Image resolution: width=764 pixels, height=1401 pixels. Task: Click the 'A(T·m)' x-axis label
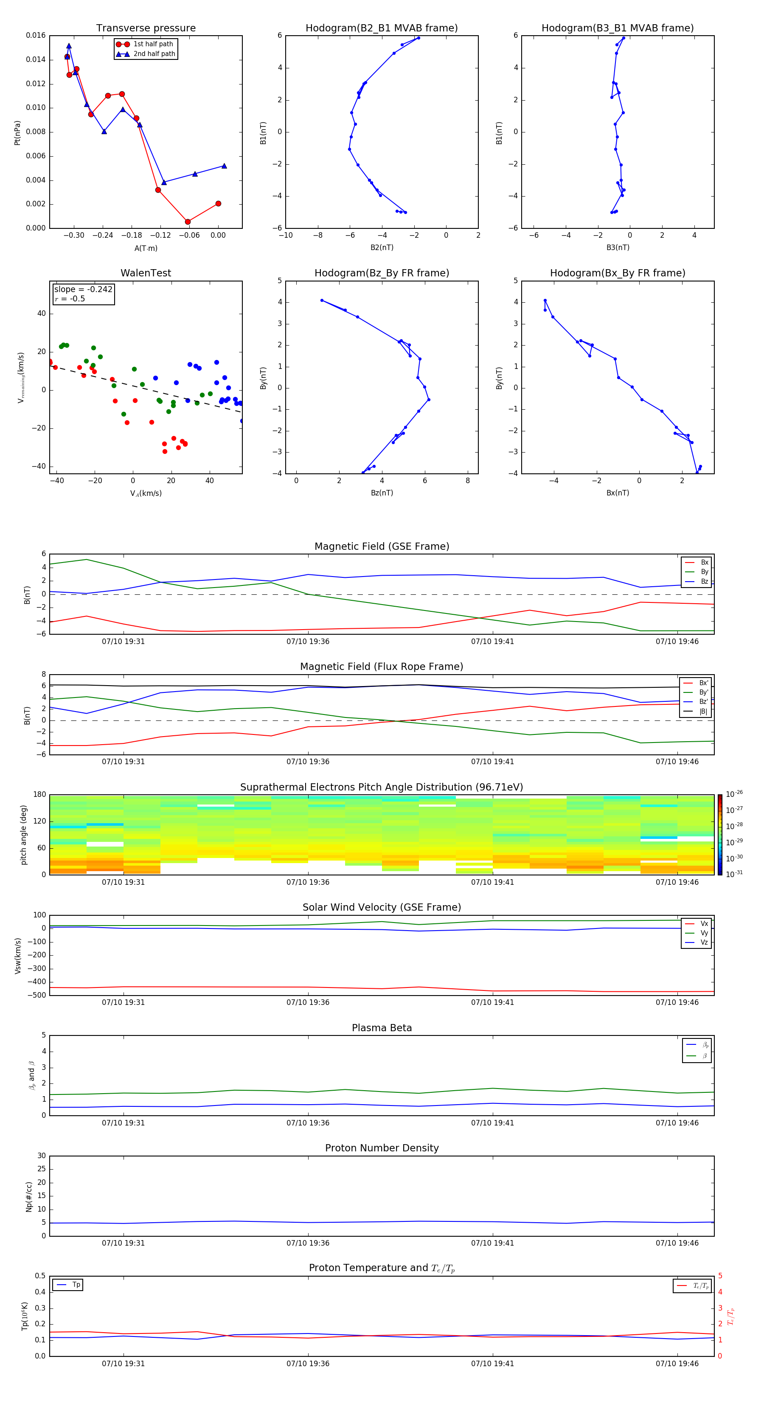click(146, 248)
